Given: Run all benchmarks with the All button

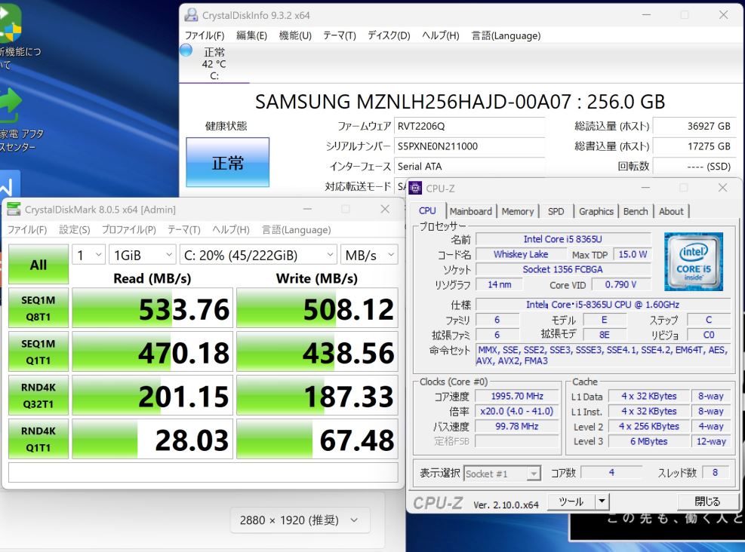Looking at the screenshot, I should [x=38, y=265].
